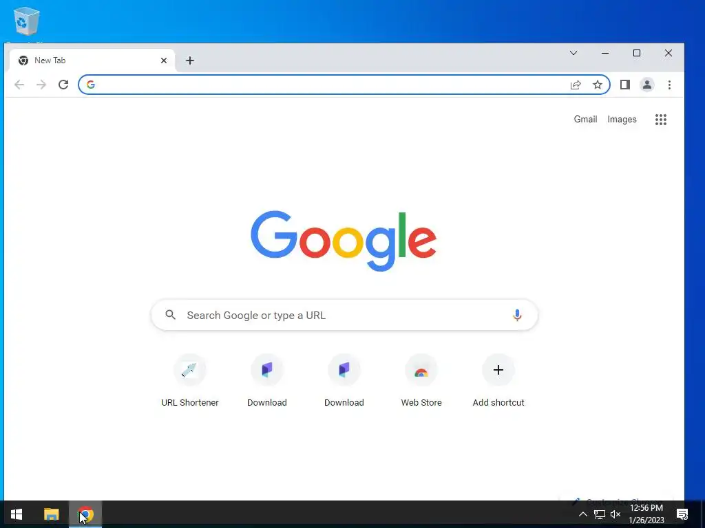The height and width of the screenshot is (528, 705).
Task: Click the Google icon in the address bar
Action: pos(91,85)
